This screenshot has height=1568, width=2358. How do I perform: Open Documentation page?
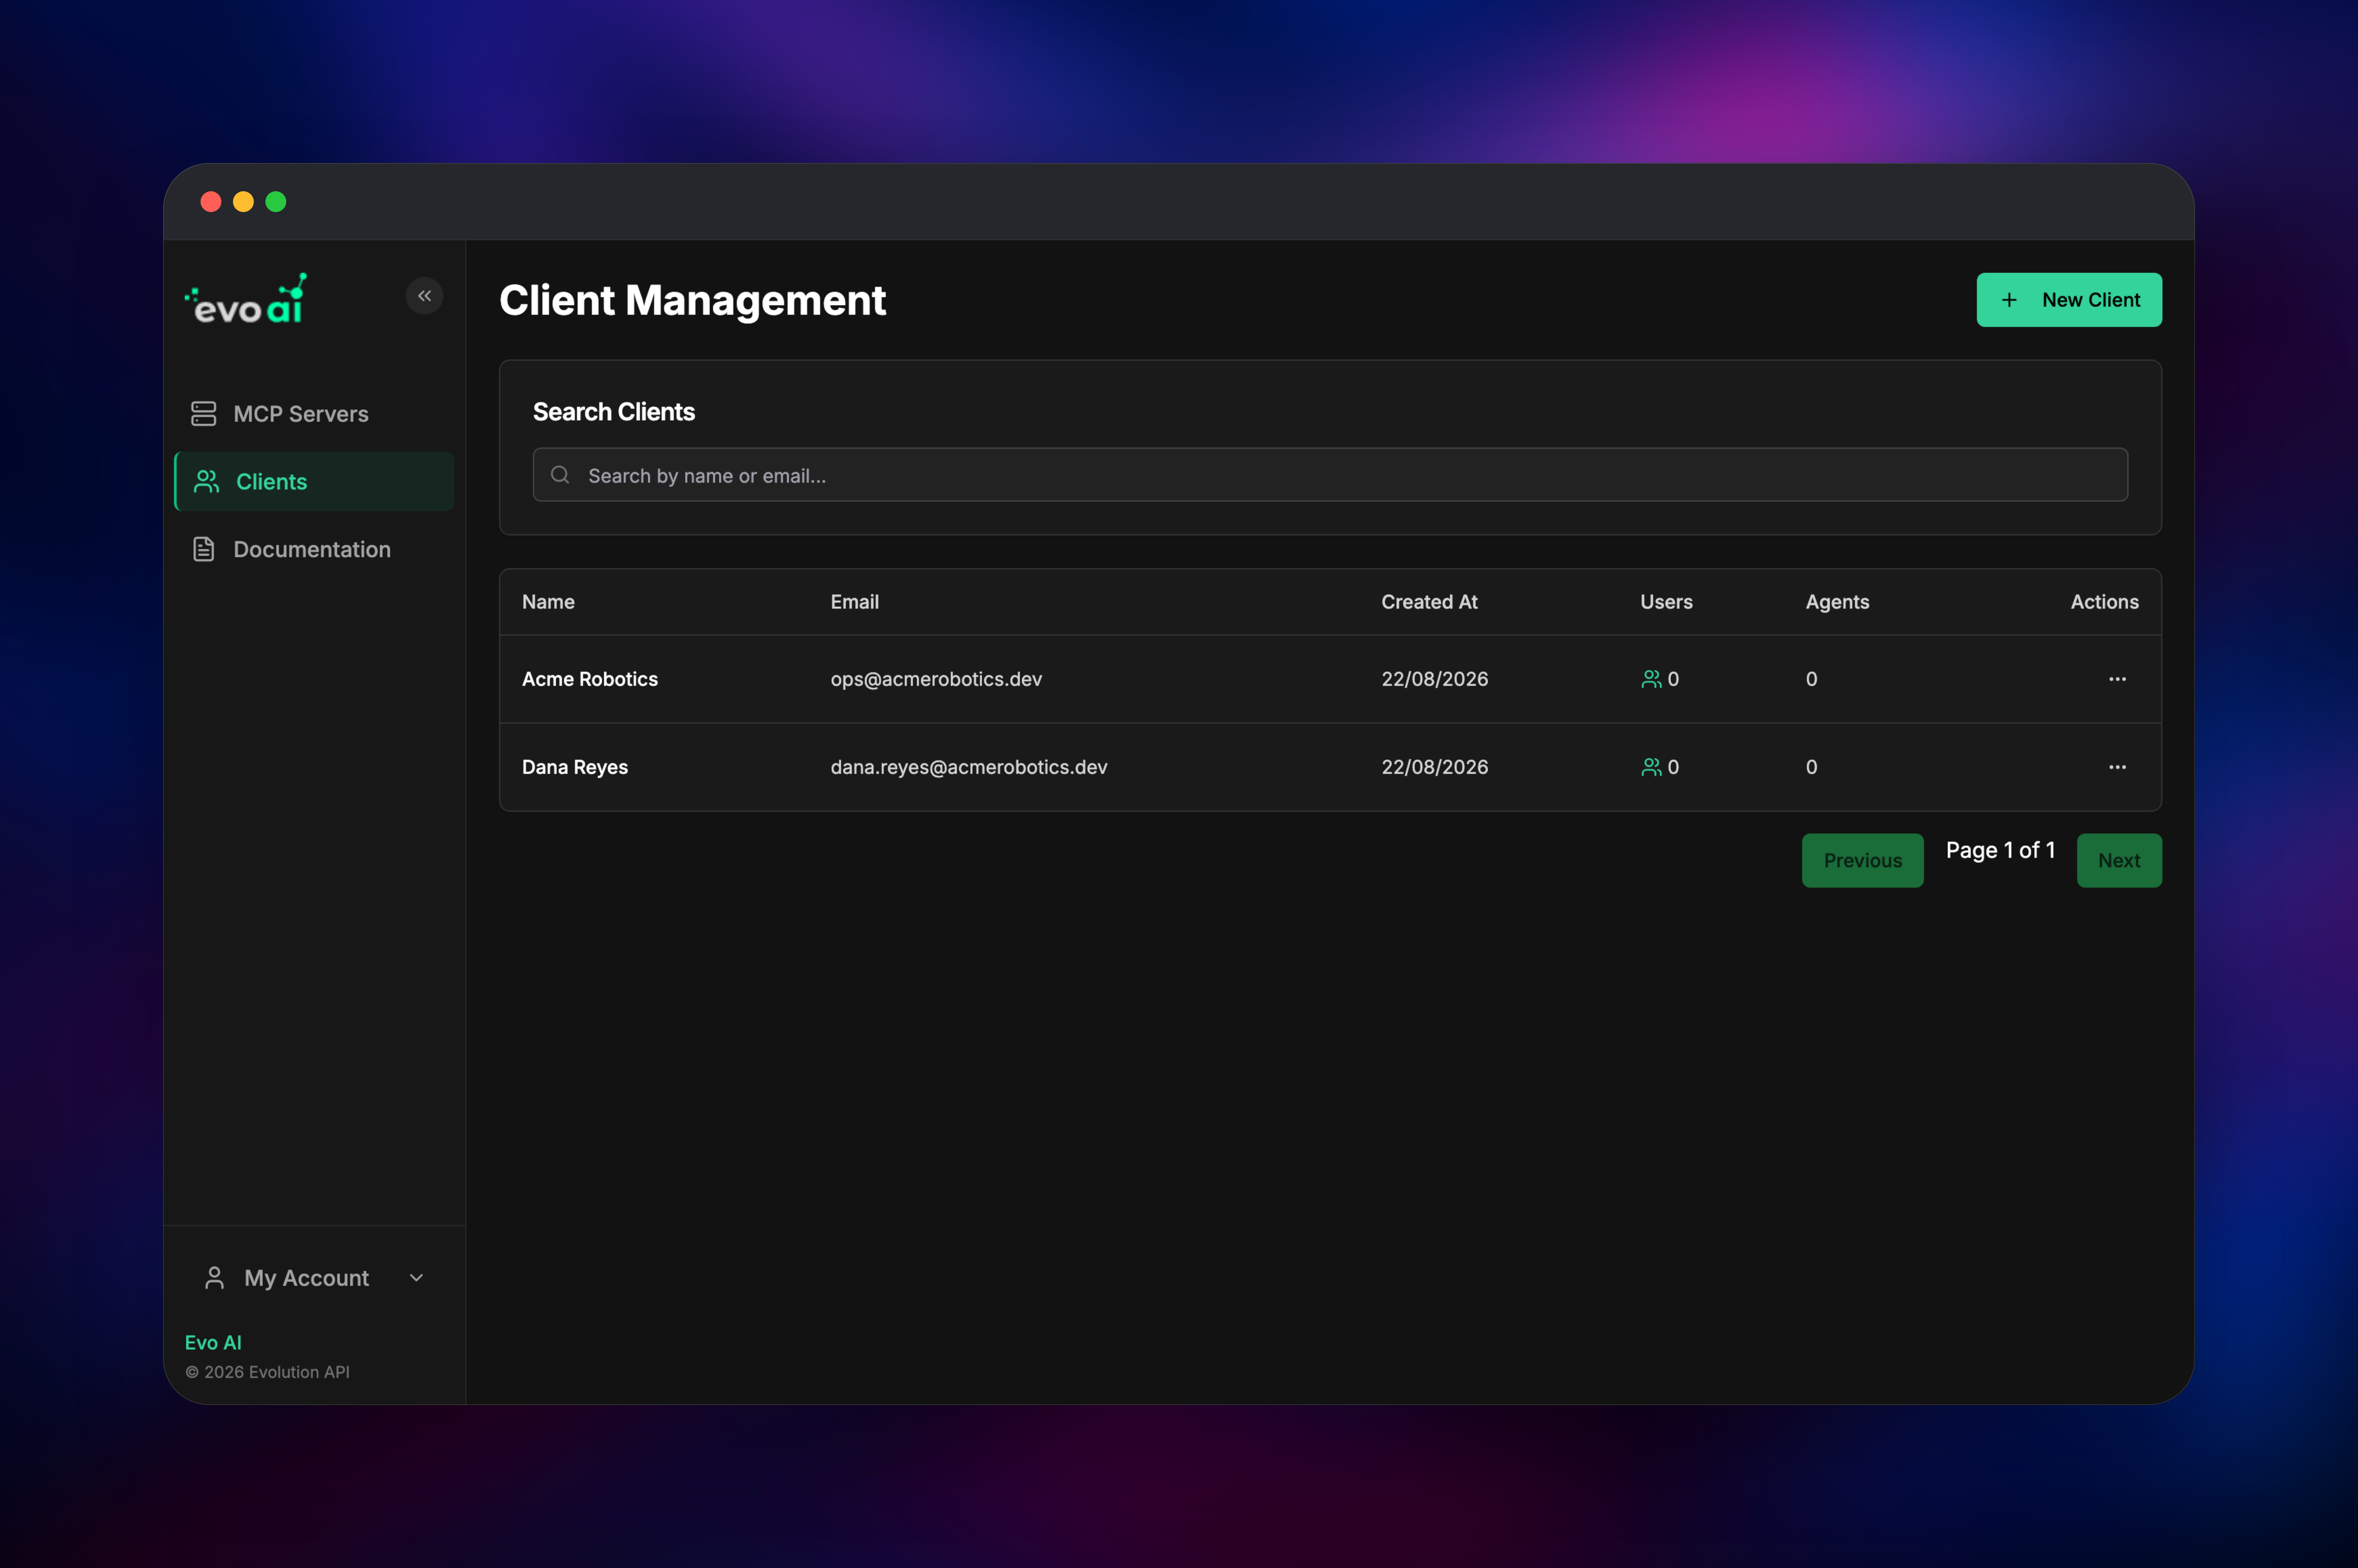point(314,549)
